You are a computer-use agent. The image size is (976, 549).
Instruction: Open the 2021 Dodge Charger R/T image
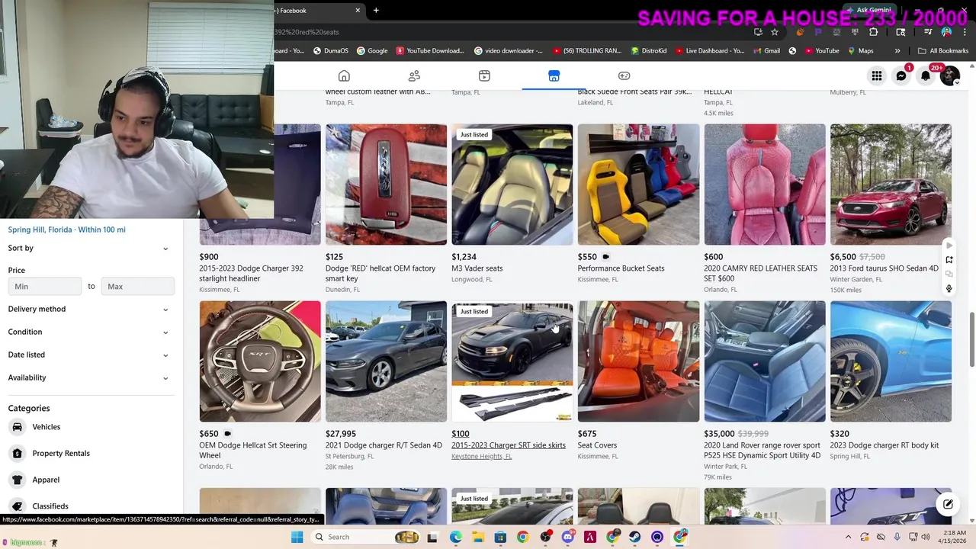coord(386,361)
